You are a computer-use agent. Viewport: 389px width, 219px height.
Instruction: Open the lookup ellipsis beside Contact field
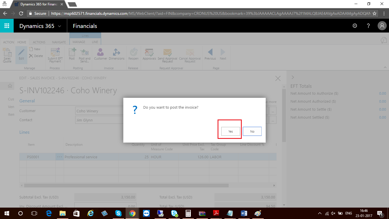coord(273,120)
